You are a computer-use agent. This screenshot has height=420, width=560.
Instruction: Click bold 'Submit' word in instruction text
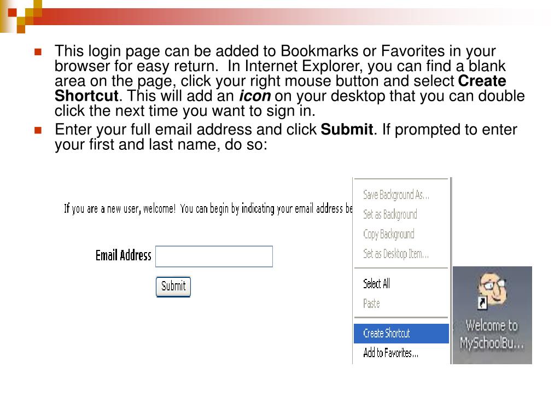point(347,130)
